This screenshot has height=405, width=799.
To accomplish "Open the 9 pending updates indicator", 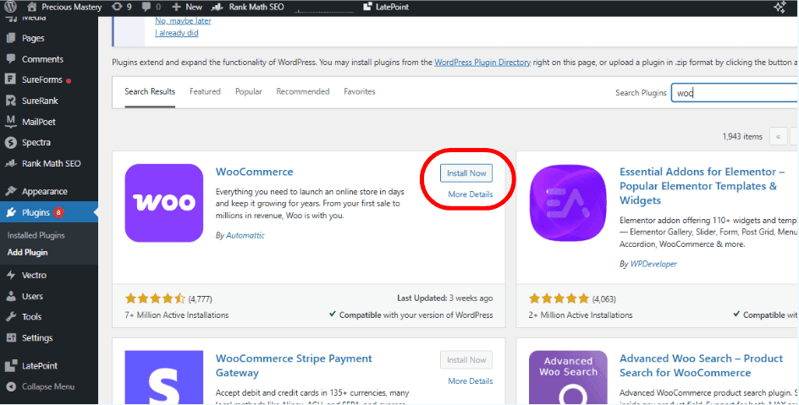I will point(121,7).
